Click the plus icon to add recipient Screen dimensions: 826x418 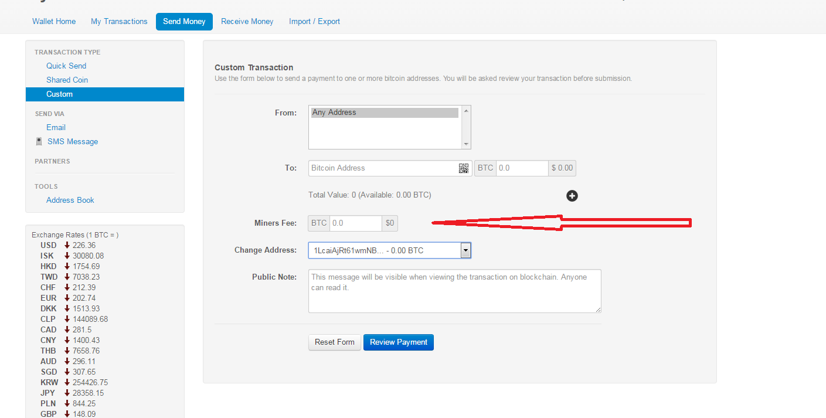(572, 196)
